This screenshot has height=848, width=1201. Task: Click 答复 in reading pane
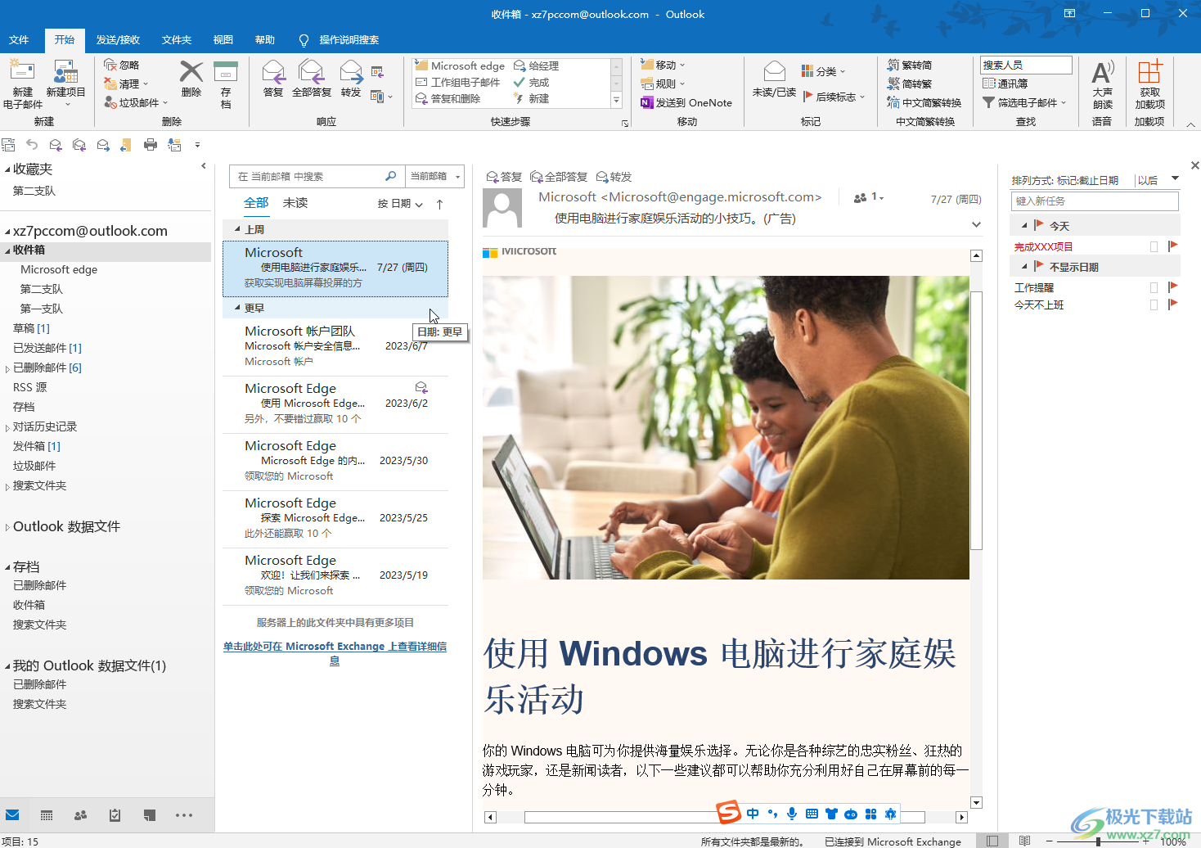[x=504, y=177]
